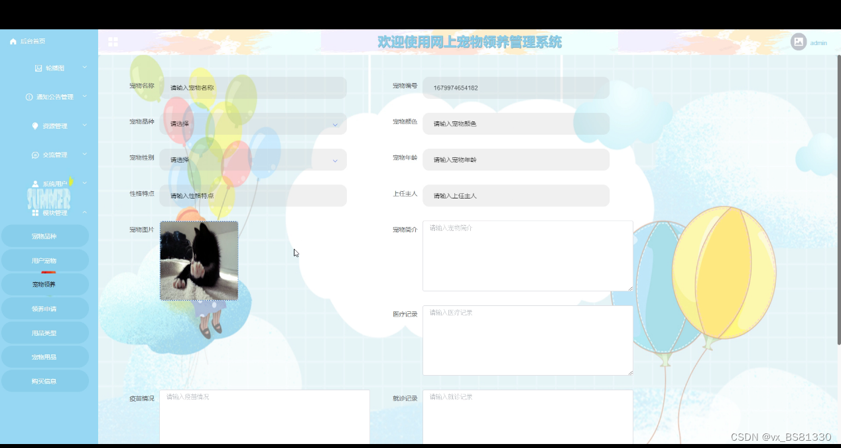Click the 宠物编号 label
841x448 pixels.
pyautogui.click(x=405, y=86)
